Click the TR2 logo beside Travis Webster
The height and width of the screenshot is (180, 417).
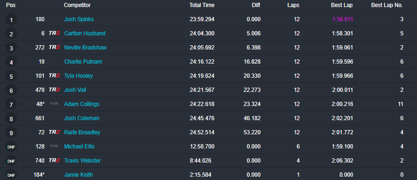coord(54,160)
